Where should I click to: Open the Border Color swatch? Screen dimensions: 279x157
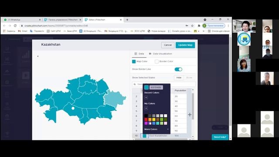[x=157, y=61]
